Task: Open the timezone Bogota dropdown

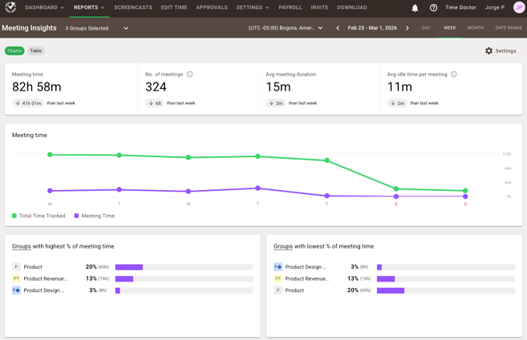Action: pos(286,28)
